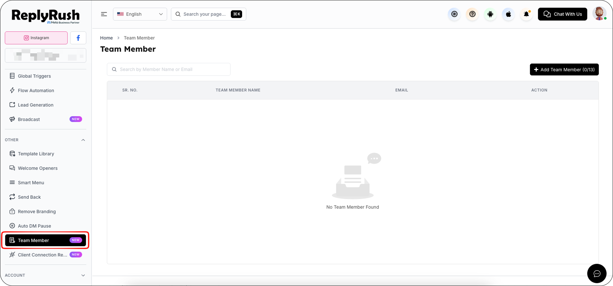Viewport: 613px width, 286px height.
Task: Focus the Search your page field
Action: click(209, 14)
